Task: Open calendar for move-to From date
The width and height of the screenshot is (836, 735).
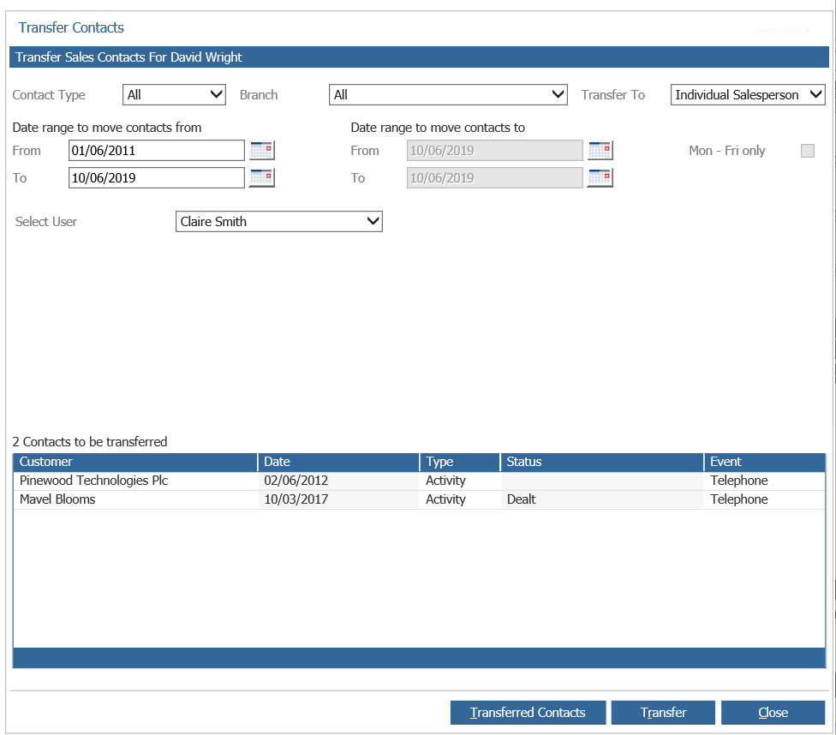Action: (x=600, y=151)
